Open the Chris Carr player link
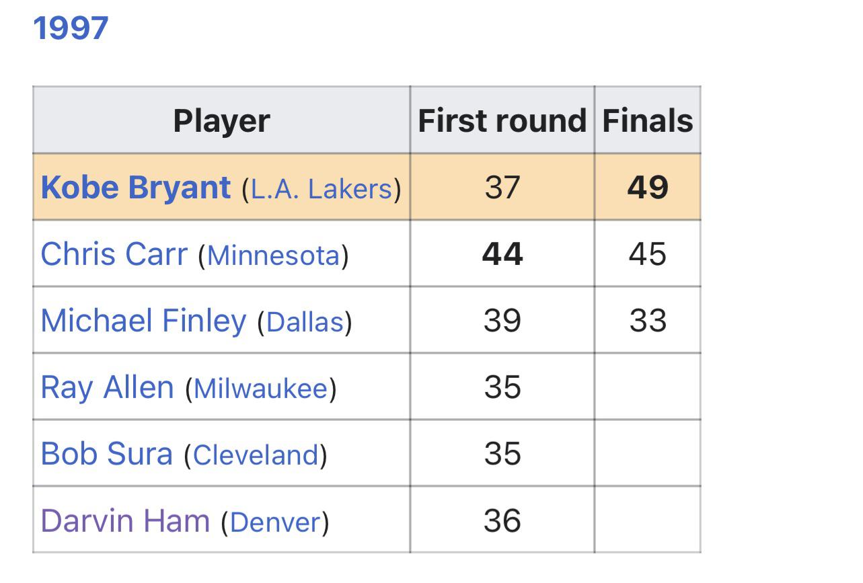 [x=114, y=254]
